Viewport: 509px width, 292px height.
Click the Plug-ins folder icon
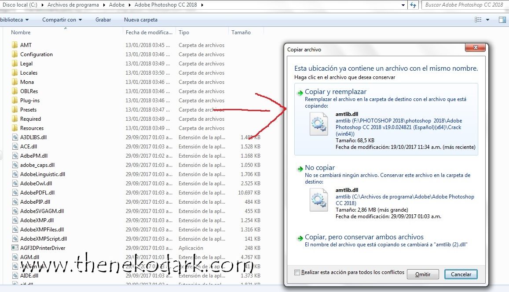coord(15,100)
